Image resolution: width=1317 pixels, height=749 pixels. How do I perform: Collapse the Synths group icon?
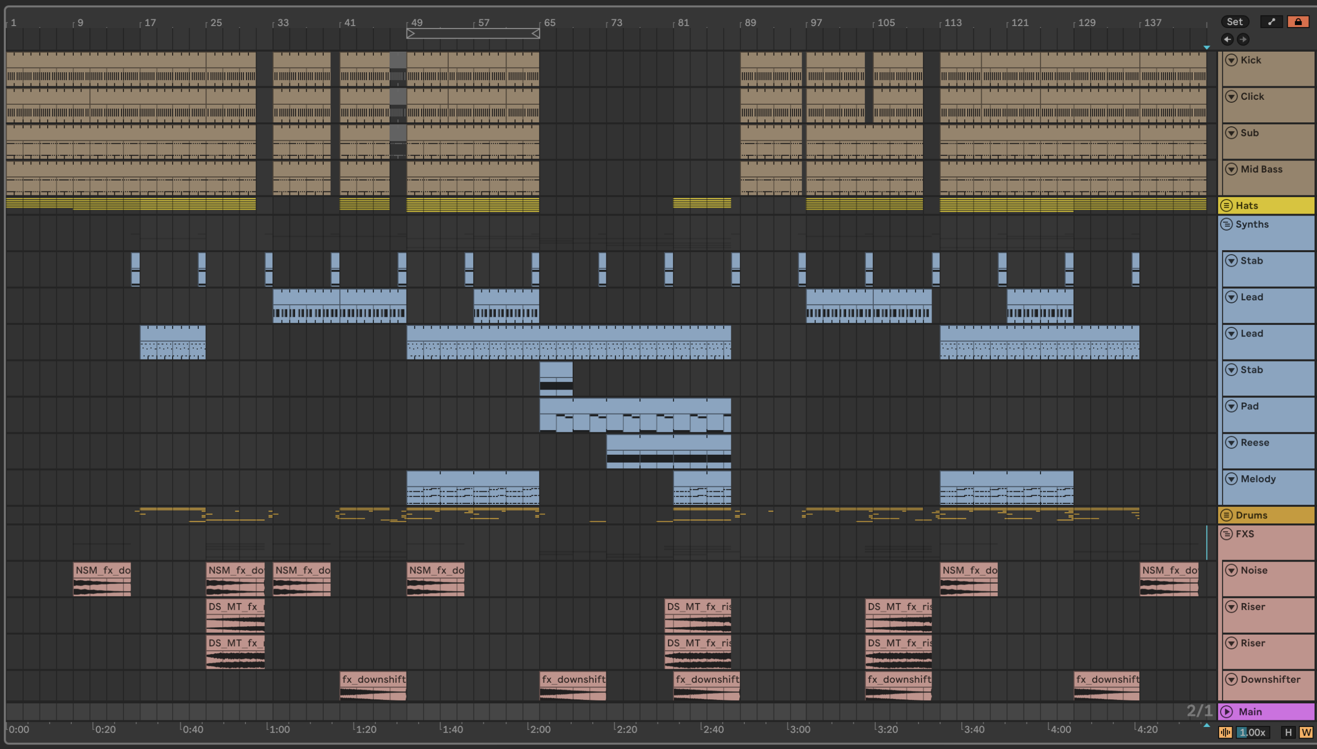click(x=1226, y=224)
